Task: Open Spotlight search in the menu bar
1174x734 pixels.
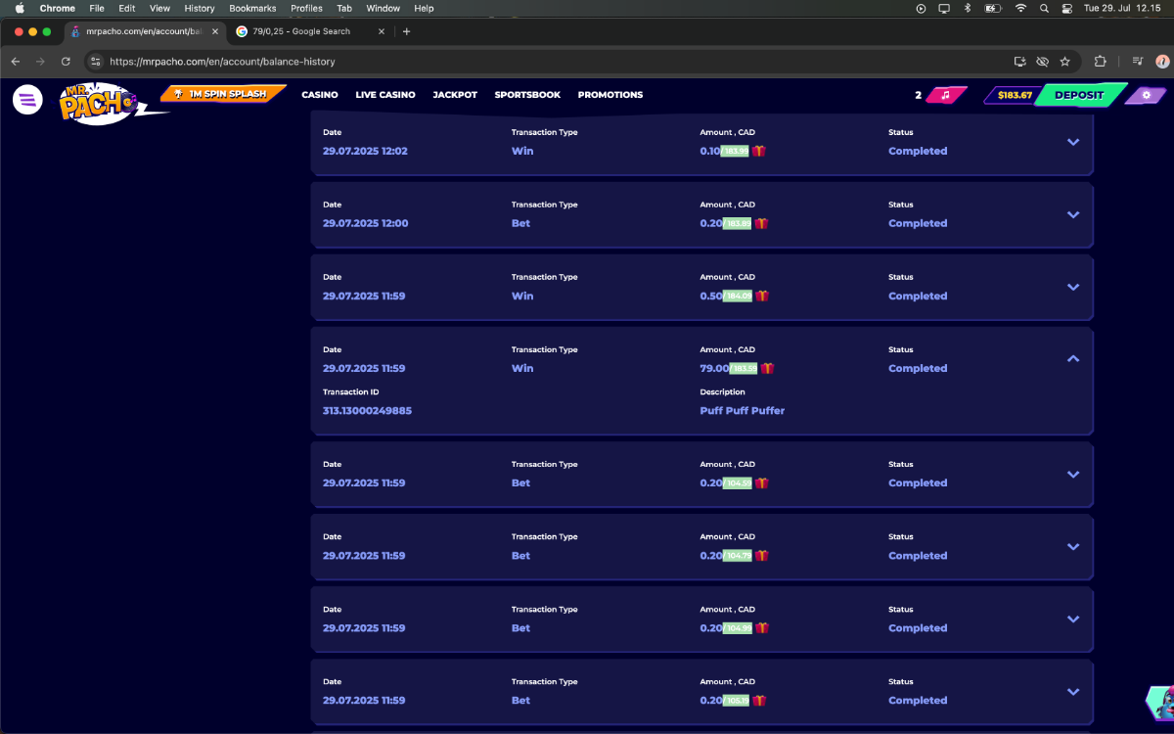Action: pyautogui.click(x=1044, y=8)
